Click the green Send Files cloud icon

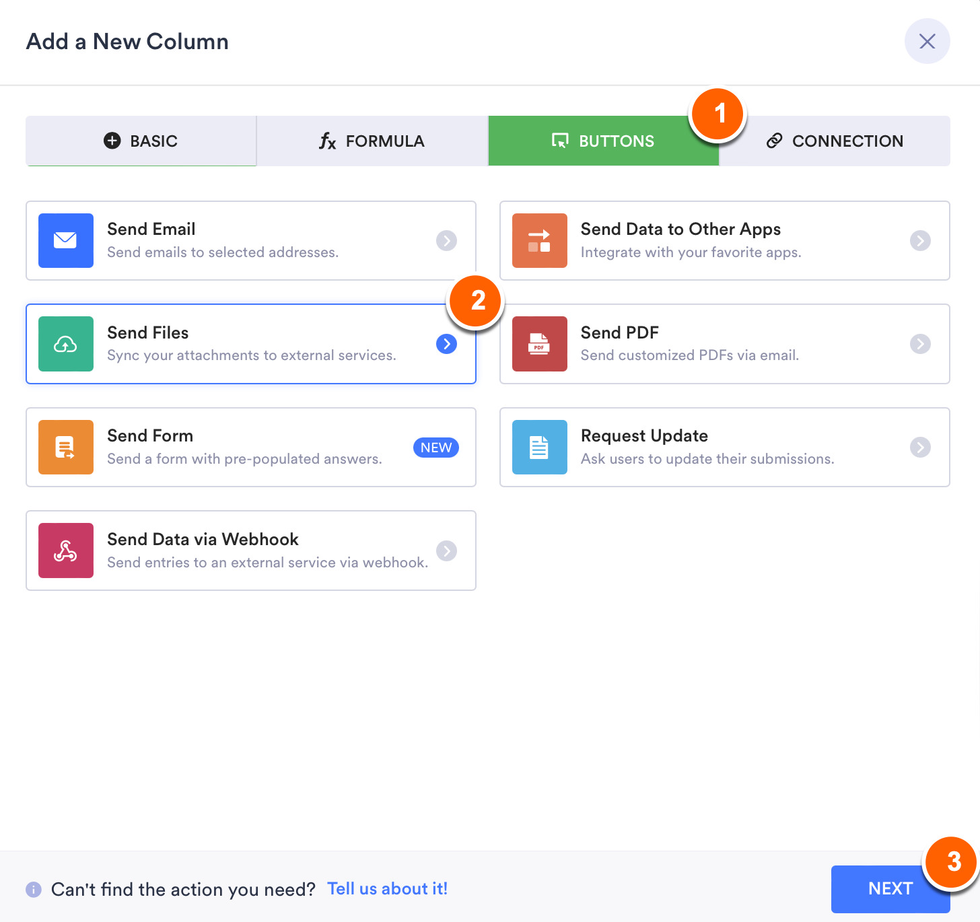tap(66, 344)
